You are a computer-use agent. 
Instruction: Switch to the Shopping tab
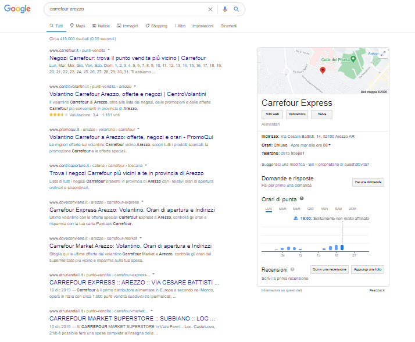[156, 26]
